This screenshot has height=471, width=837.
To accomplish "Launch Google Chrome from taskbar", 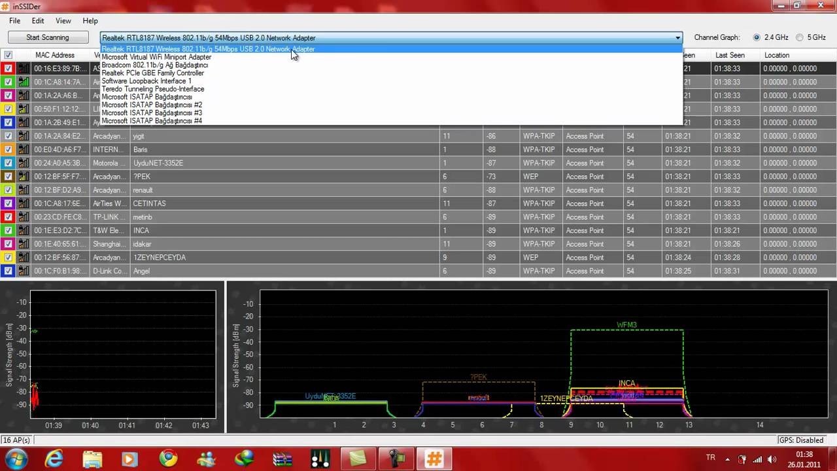I will (168, 459).
